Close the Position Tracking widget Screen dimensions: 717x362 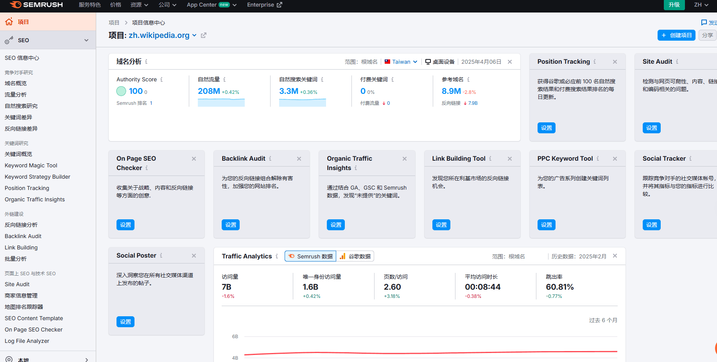[x=615, y=62]
